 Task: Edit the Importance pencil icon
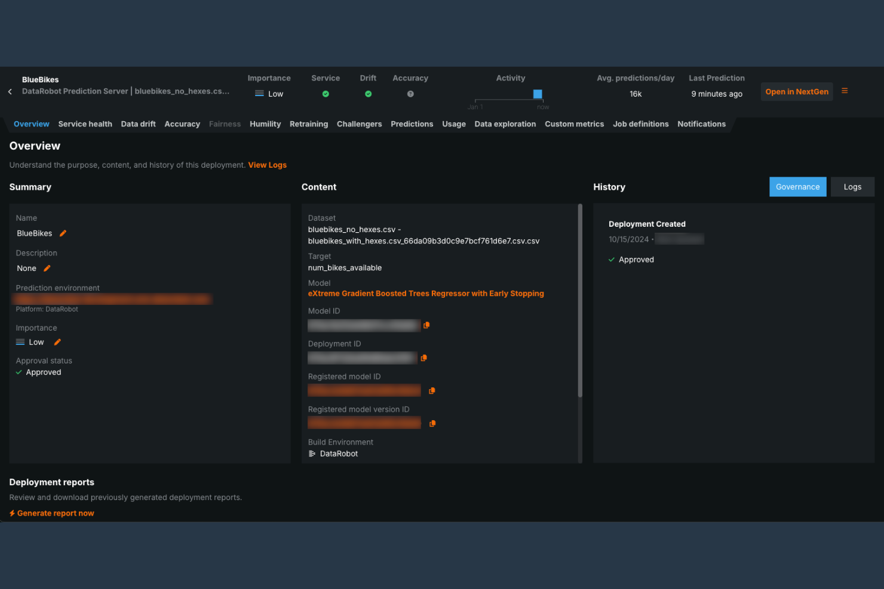point(57,342)
